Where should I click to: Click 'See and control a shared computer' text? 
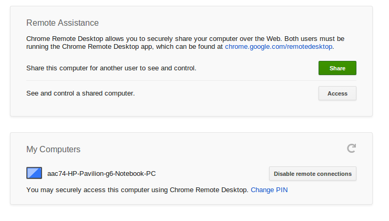(x=80, y=93)
